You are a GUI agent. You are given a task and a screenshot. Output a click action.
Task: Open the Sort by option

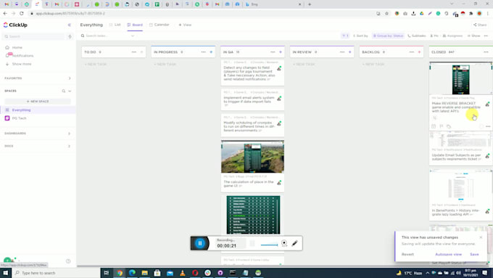pyautogui.click(x=360, y=36)
